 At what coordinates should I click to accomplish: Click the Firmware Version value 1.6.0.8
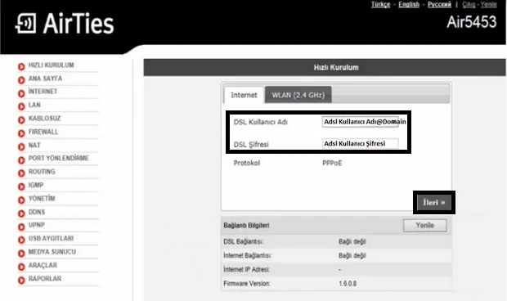348,284
